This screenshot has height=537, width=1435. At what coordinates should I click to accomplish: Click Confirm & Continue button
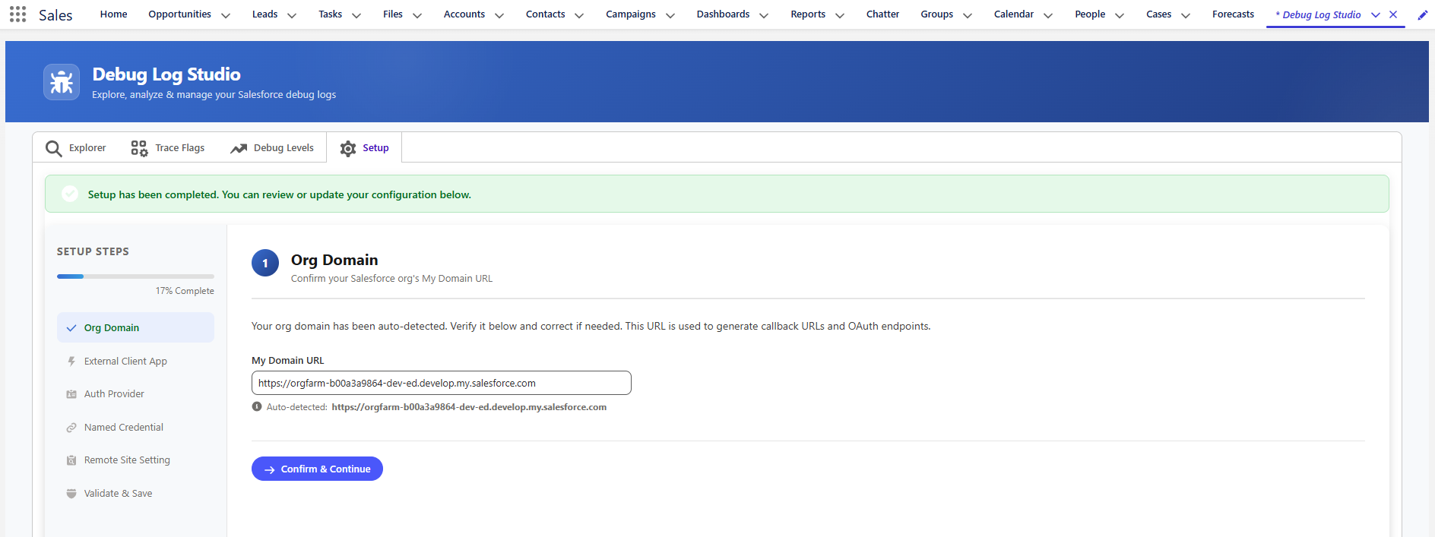(317, 469)
